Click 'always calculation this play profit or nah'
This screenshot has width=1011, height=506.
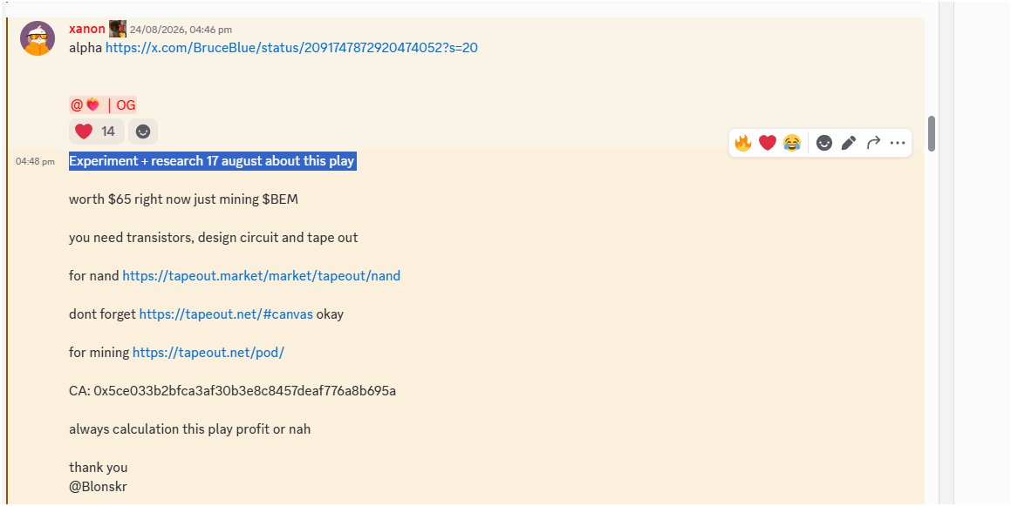(x=189, y=428)
